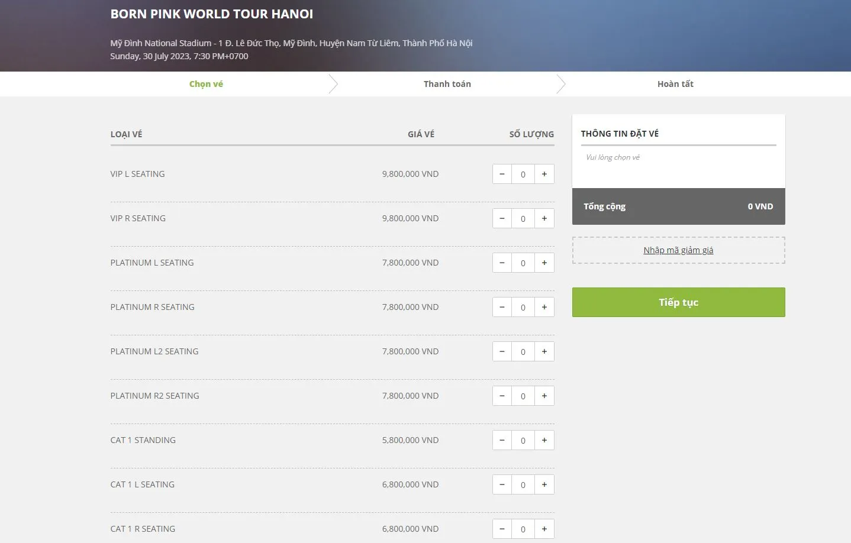Click the Tổng cộng total label
Viewport: 851px width, 543px height.
point(604,206)
